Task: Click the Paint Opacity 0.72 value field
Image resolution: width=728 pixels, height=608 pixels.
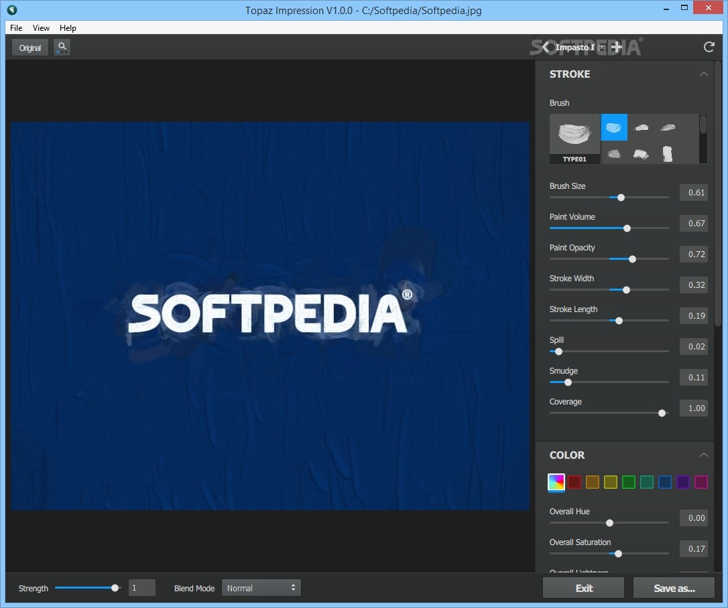Action: pos(694,254)
